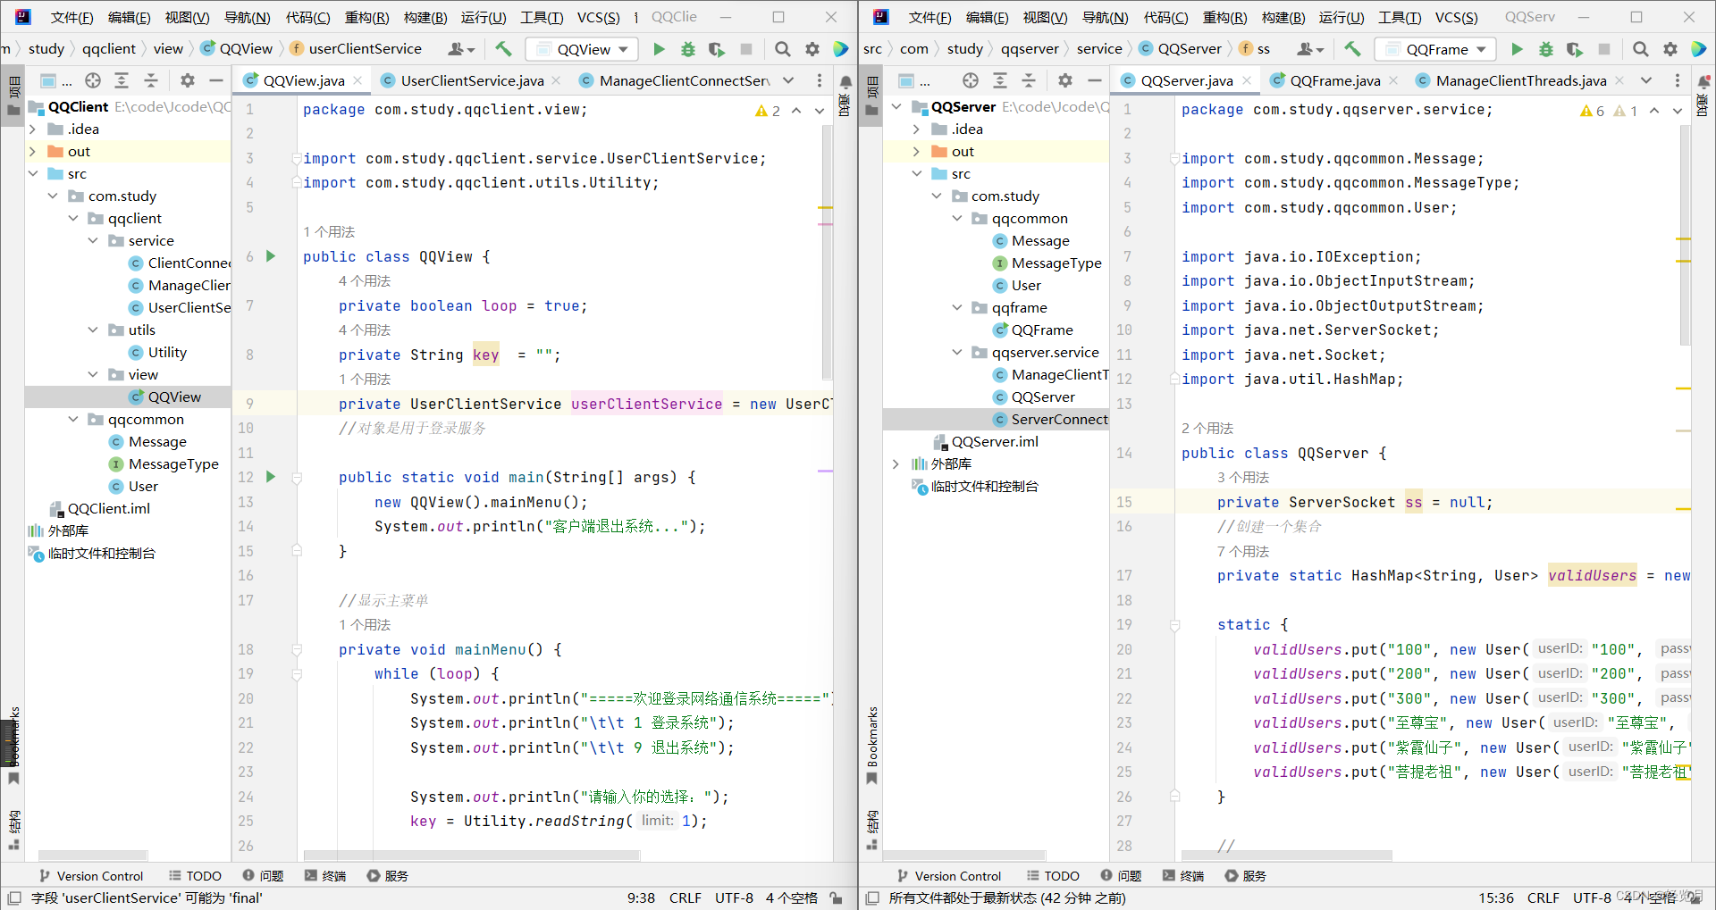Open the 问题 problems panel in QQServer

[1121, 876]
